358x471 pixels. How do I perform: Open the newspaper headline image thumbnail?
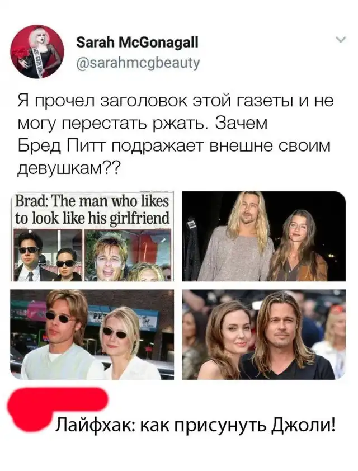click(x=92, y=236)
